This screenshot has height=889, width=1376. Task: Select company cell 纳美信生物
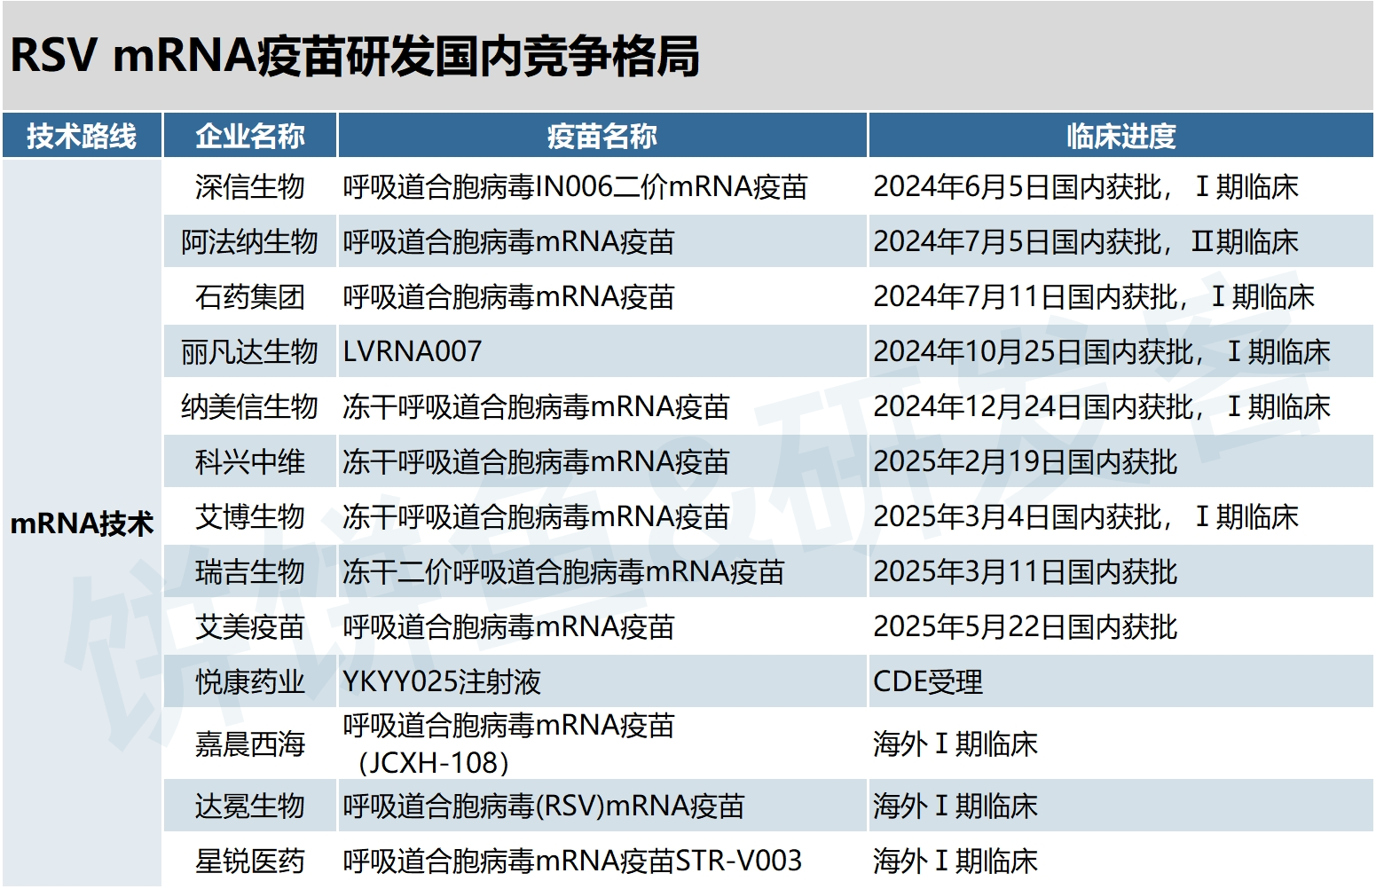[x=249, y=406]
